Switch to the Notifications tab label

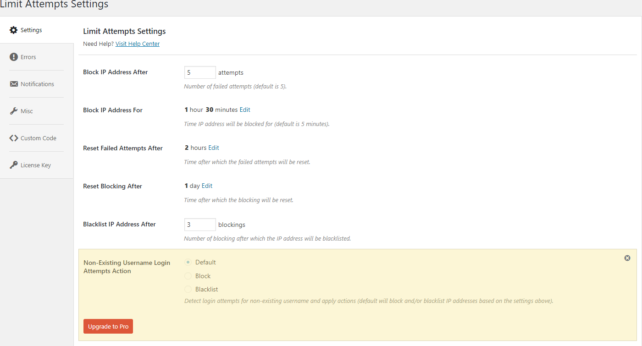coord(37,84)
